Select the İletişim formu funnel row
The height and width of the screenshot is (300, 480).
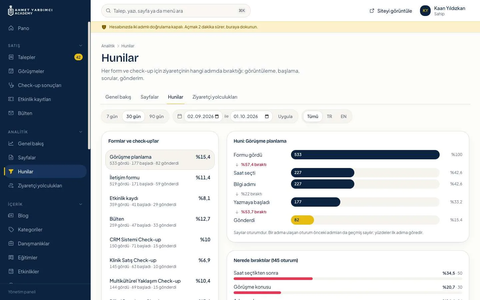coord(160,180)
